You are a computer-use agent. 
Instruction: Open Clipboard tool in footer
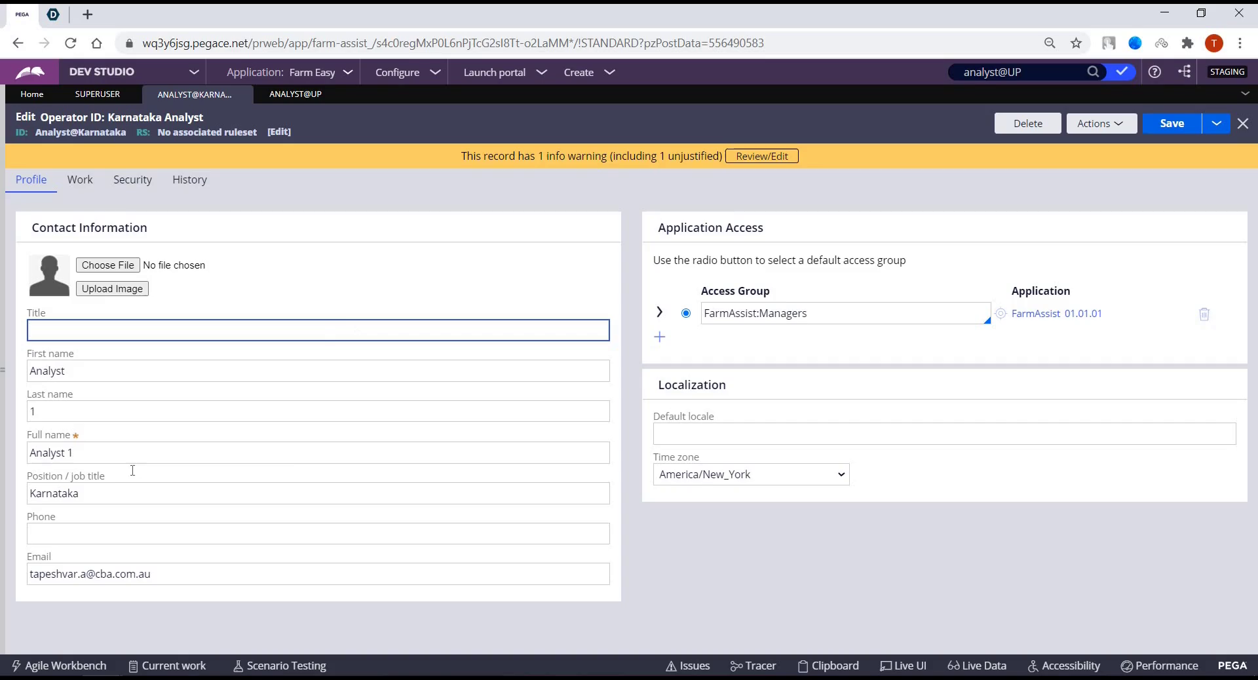pos(828,666)
